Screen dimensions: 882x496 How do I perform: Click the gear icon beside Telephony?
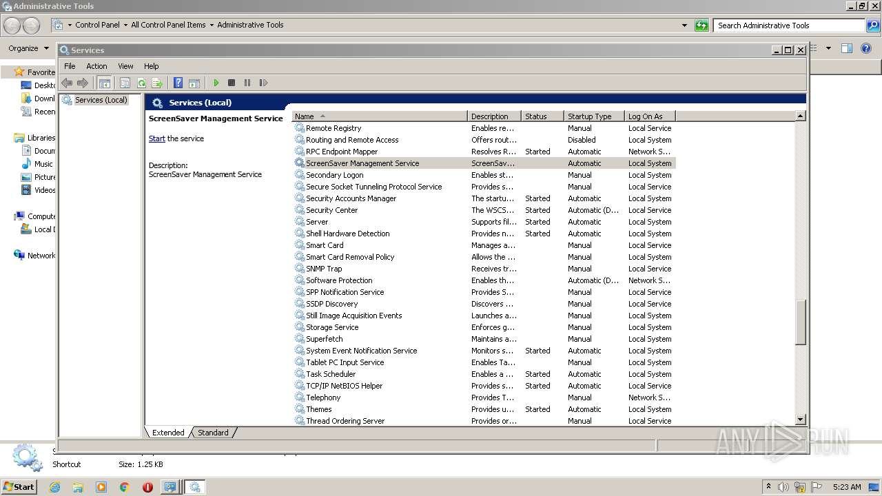[300, 397]
